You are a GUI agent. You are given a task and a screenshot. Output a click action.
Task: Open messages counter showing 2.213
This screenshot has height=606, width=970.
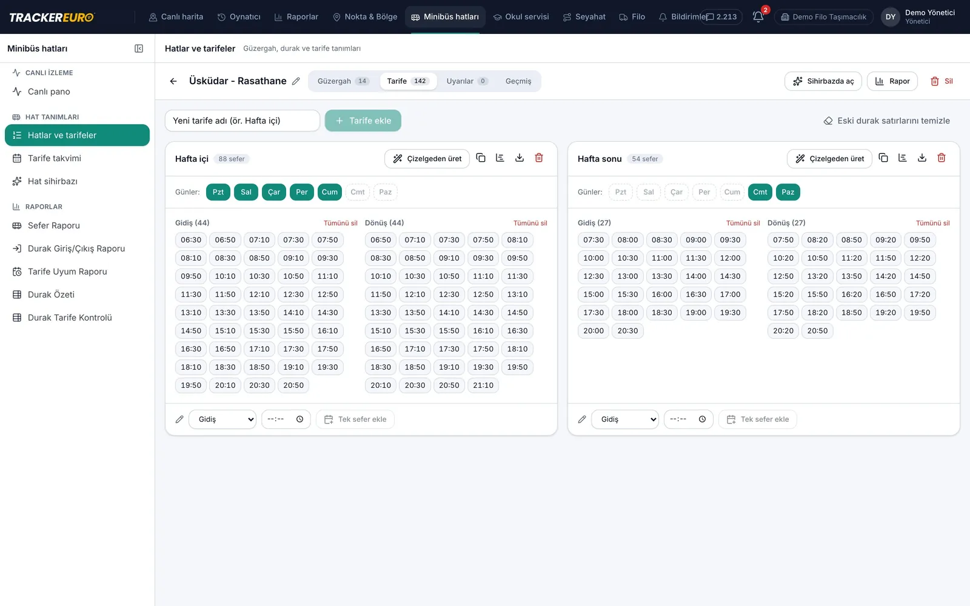[721, 17]
